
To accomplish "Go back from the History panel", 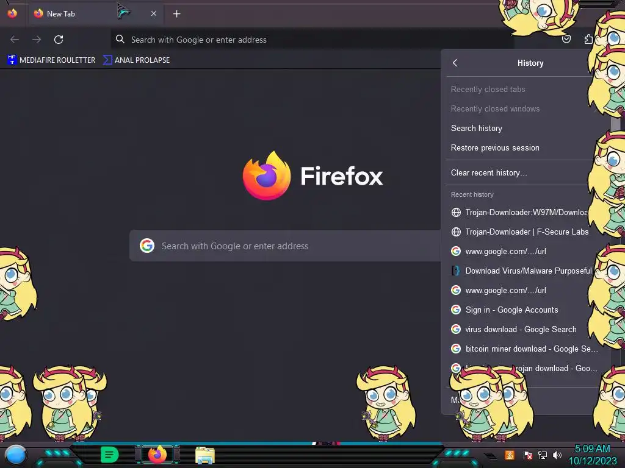I will click(x=455, y=63).
